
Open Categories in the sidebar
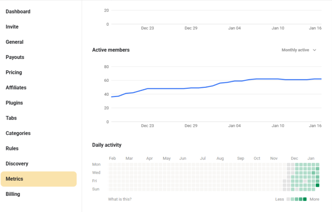click(x=18, y=133)
